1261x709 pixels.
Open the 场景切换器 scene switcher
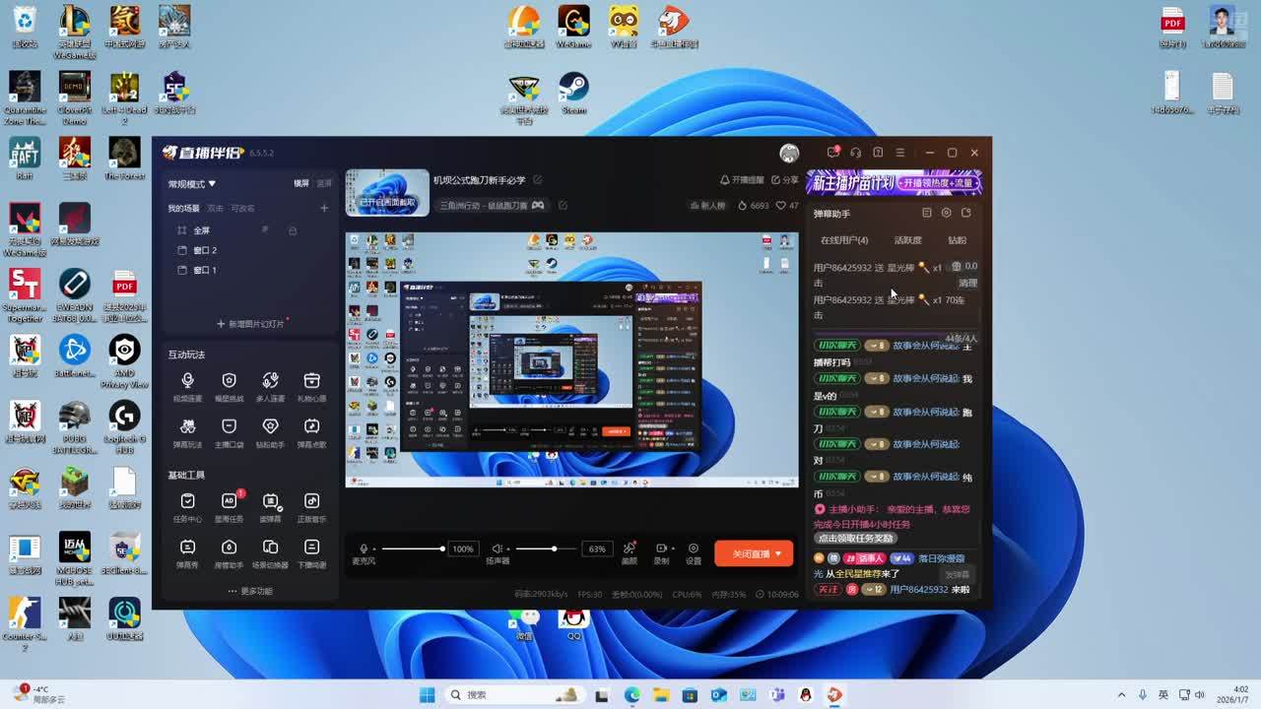[270, 548]
